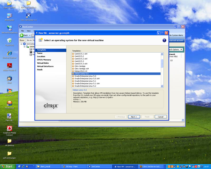Click No System Alerts in XenCenter
Image resolution: width=211 pixels, height=169 pixels.
click(176, 35)
